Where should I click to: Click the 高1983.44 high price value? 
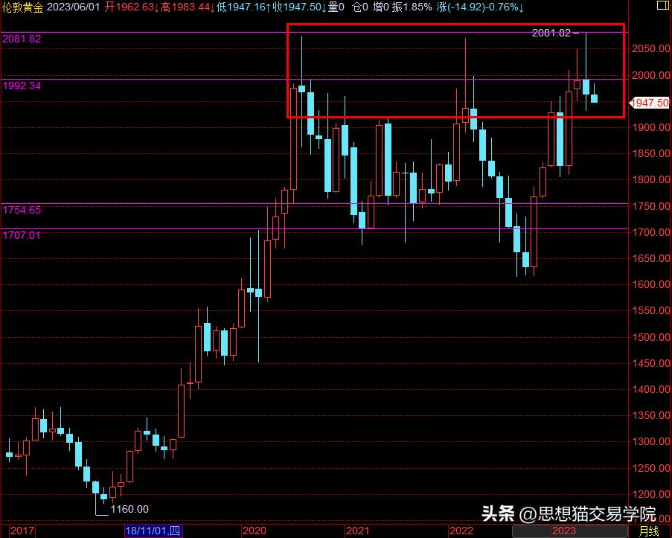click(x=188, y=7)
